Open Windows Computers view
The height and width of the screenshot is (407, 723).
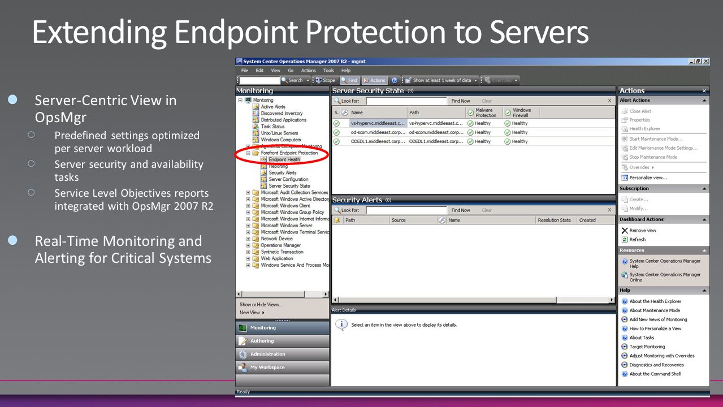point(281,140)
